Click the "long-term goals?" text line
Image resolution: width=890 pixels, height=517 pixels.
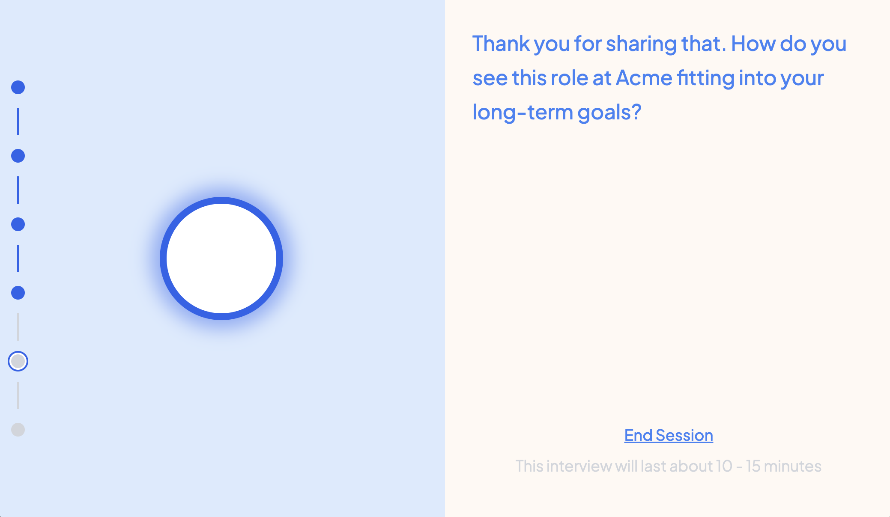557,113
